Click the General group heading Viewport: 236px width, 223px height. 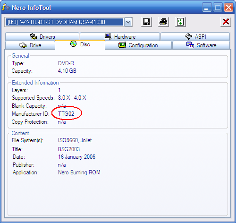[20, 56]
